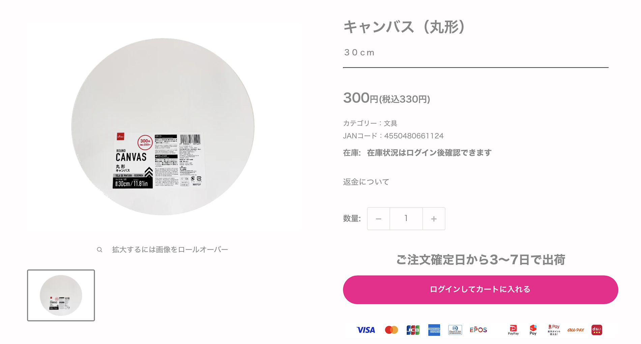Click the Rakuten Pay icon
The height and width of the screenshot is (344, 641).
click(x=554, y=330)
